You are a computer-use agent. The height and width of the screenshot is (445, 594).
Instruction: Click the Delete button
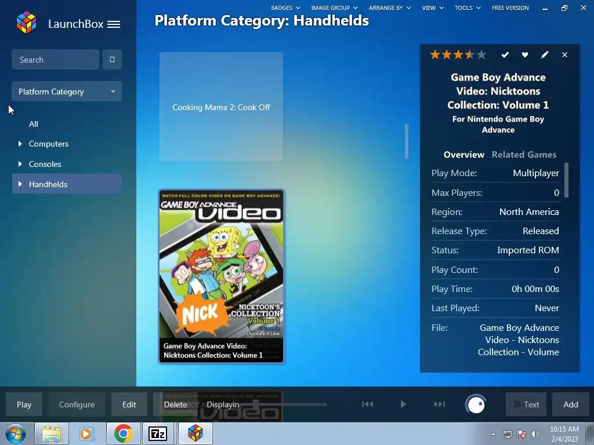tap(175, 404)
